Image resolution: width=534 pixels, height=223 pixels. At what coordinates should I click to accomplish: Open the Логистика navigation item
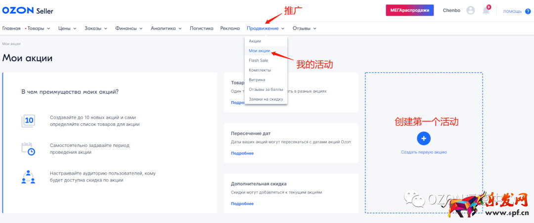tap(201, 29)
